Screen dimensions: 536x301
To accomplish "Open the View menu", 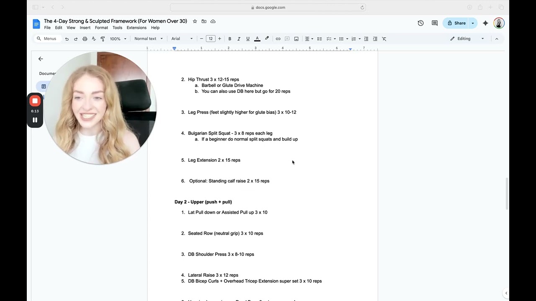I will [71, 28].
